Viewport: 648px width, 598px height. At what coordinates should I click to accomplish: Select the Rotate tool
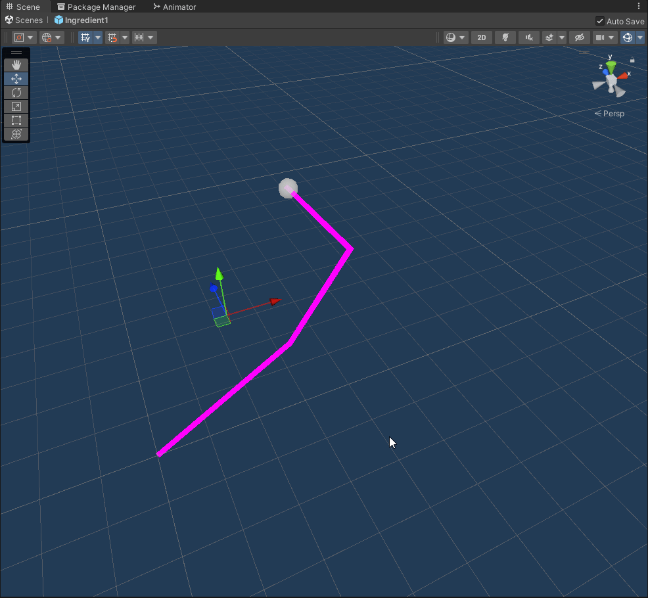point(16,93)
